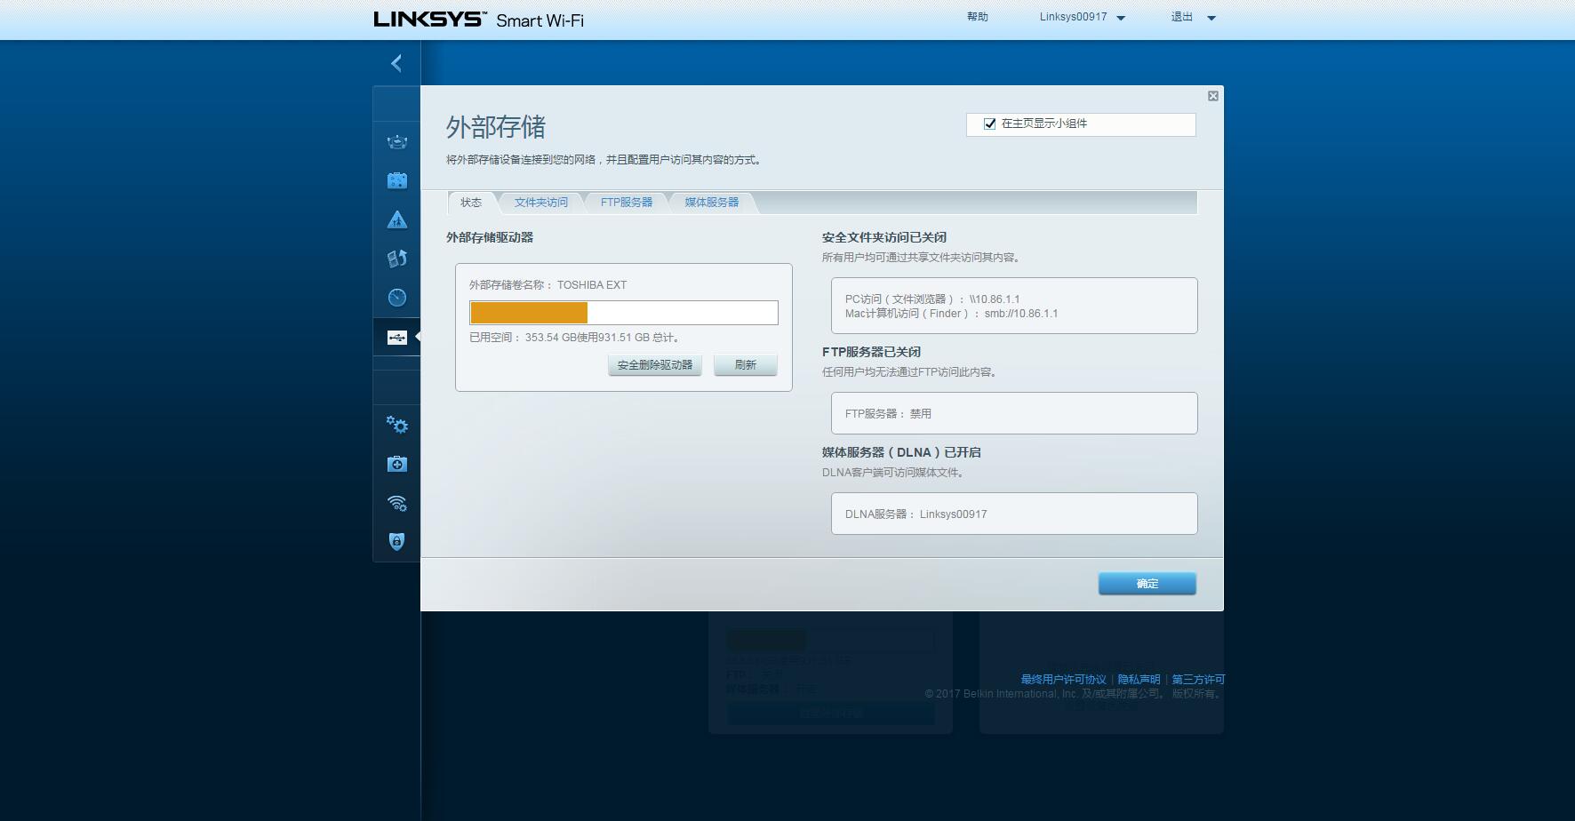Open Troubleshooting first-aid kit icon
The image size is (1575, 821).
point(396,464)
